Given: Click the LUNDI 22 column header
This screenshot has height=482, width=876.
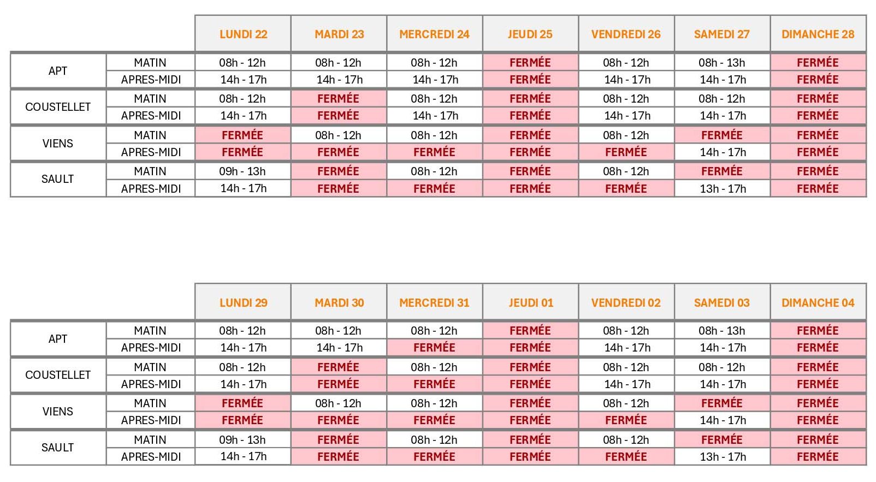Looking at the screenshot, I should 243,34.
